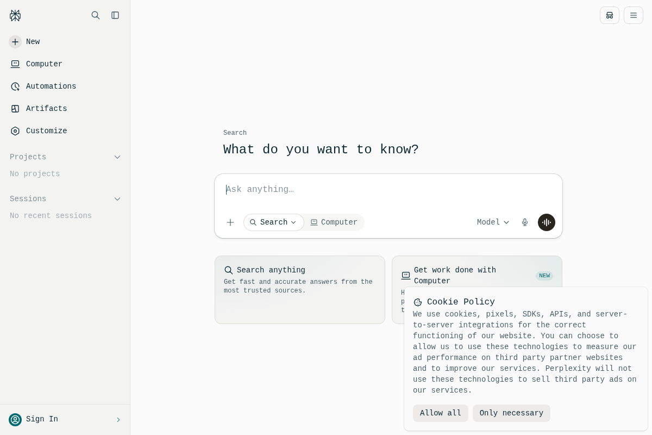Open Artifacts from the sidebar
652x435 pixels.
coord(65,109)
